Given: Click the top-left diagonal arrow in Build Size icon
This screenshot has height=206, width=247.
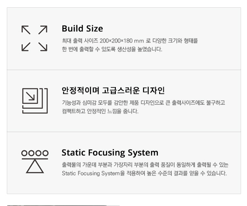Looking at the screenshot, I should [x=26, y=30].
